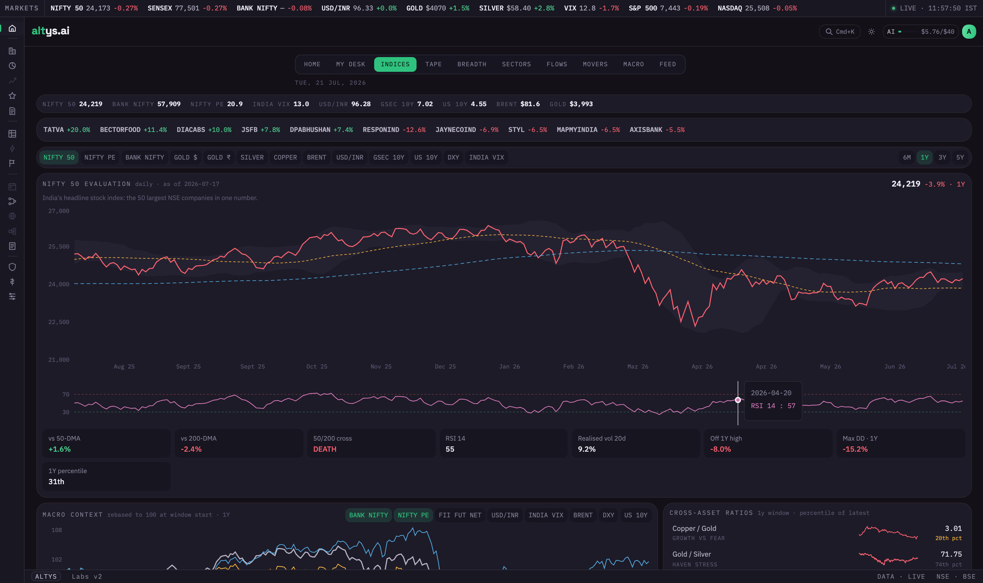Viewport: 983px width, 583px height.
Task: Select the GOLD ₹ instrument chip
Action: point(219,157)
